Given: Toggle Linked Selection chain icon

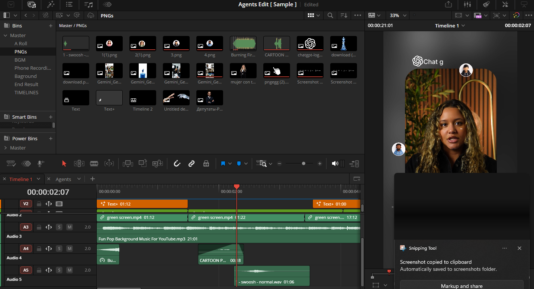Looking at the screenshot, I should tap(192, 164).
